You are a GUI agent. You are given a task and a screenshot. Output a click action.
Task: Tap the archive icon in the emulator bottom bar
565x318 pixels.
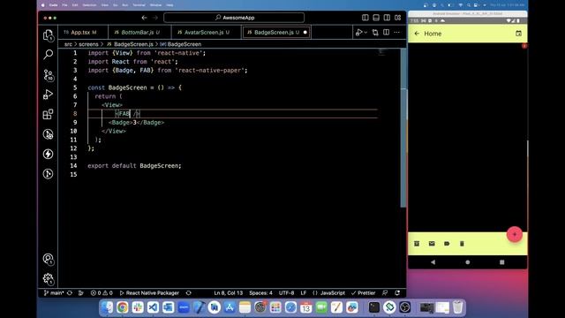click(x=417, y=244)
